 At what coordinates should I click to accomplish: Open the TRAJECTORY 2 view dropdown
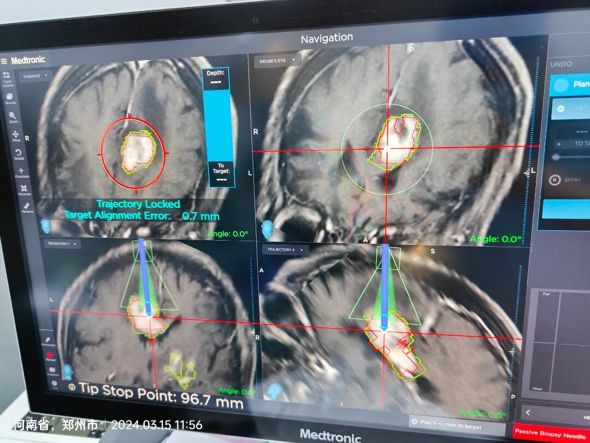click(285, 250)
